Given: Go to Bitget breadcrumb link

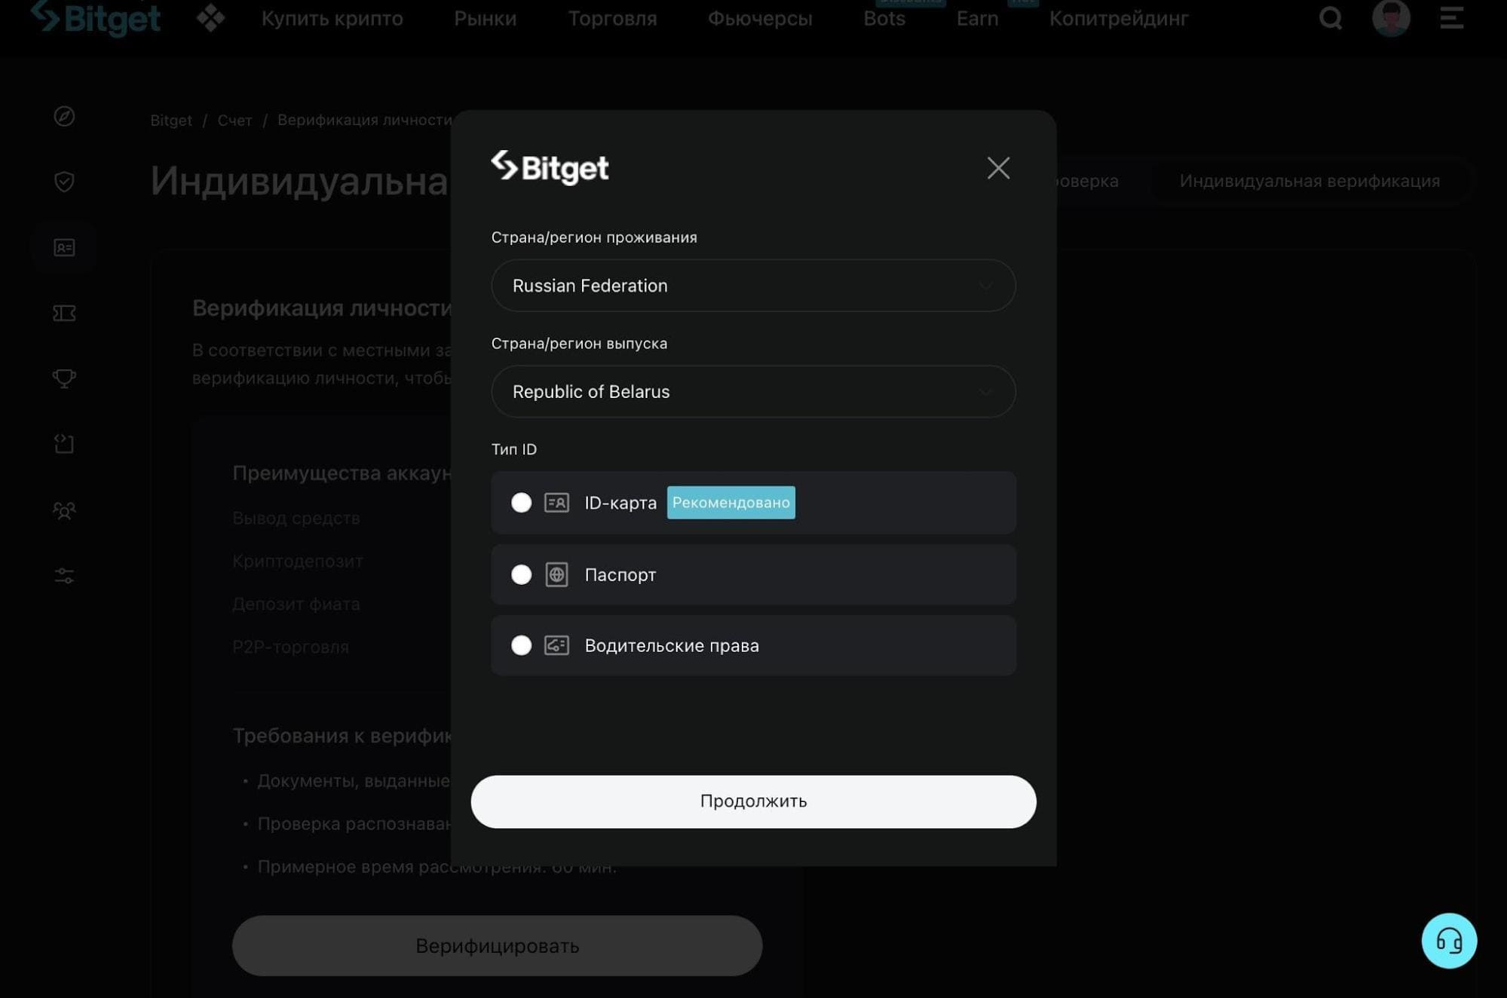Looking at the screenshot, I should (x=171, y=121).
